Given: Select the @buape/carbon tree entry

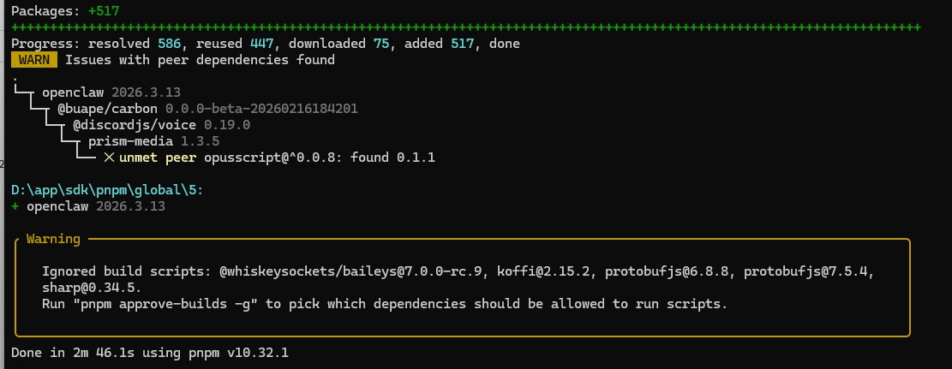Looking at the screenshot, I should pyautogui.click(x=110, y=109).
